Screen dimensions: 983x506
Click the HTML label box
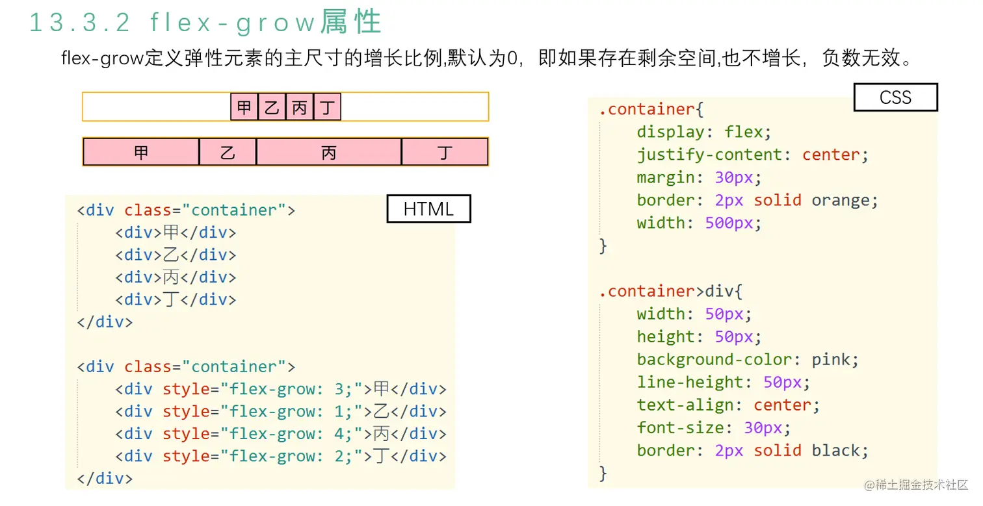coord(428,209)
